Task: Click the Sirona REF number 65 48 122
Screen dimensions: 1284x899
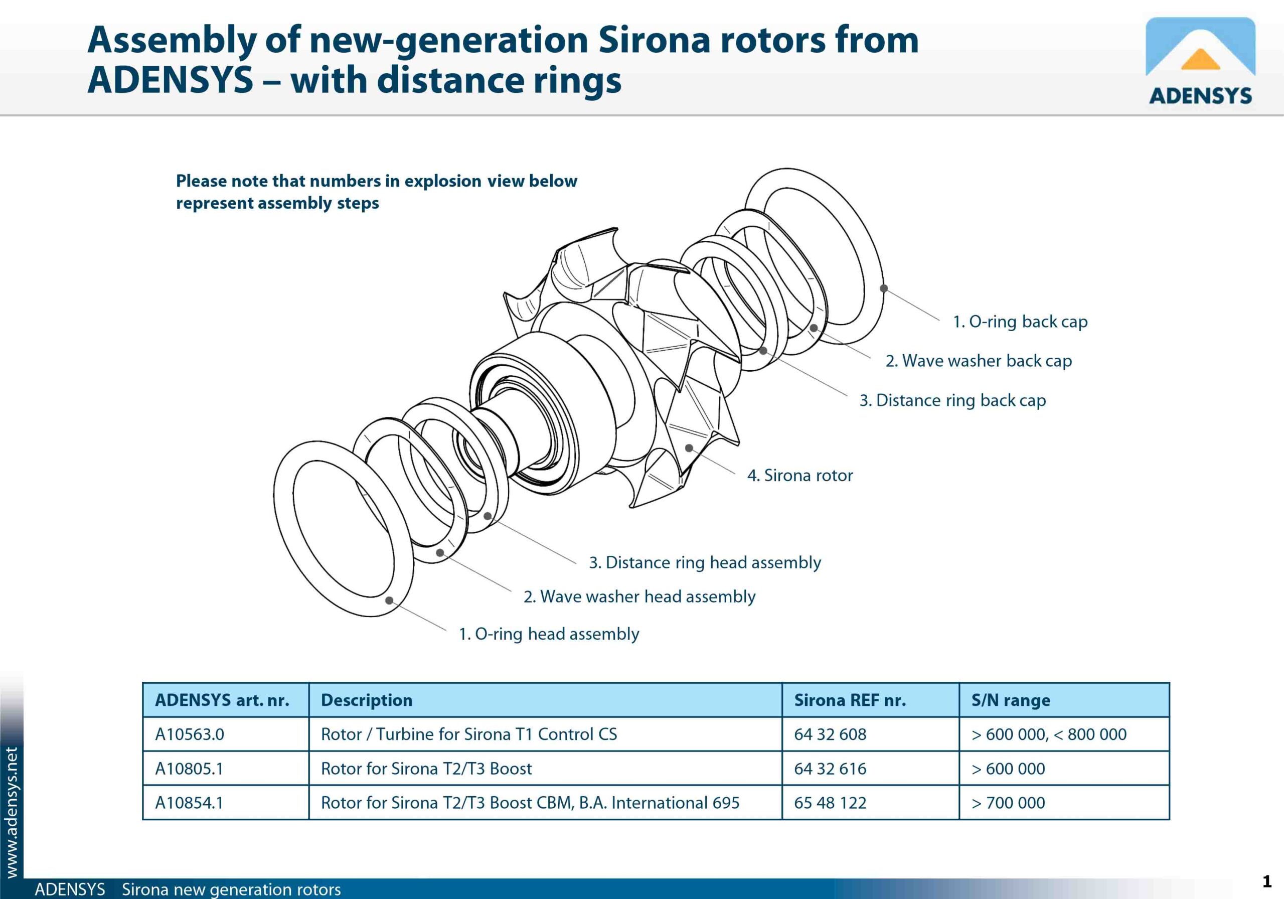Action: coord(830,803)
